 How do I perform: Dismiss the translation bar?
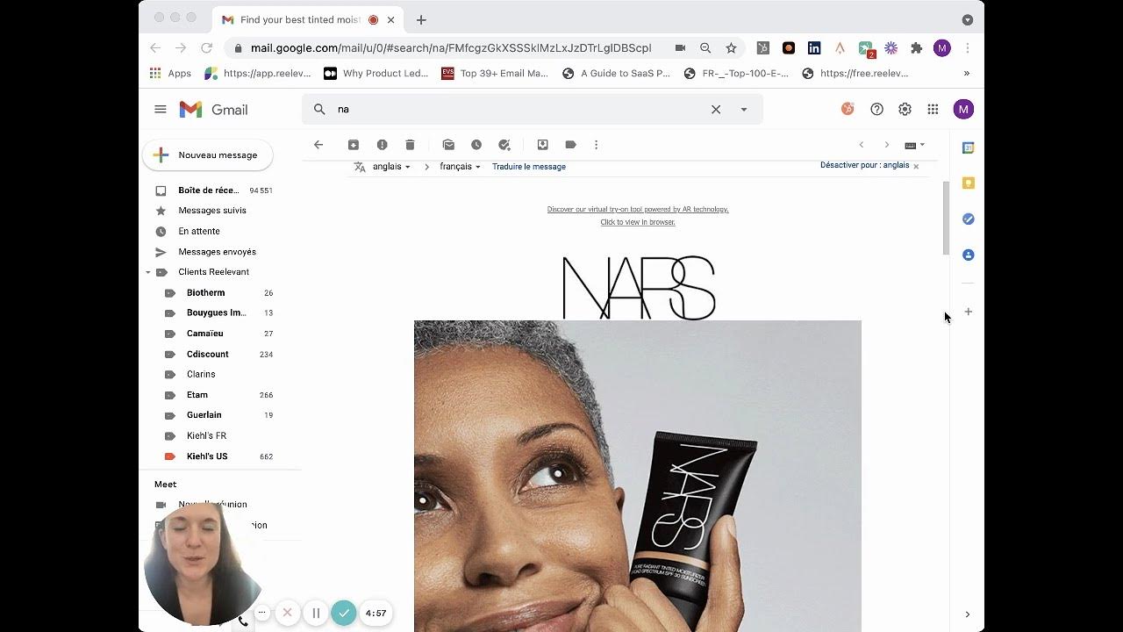(x=916, y=166)
